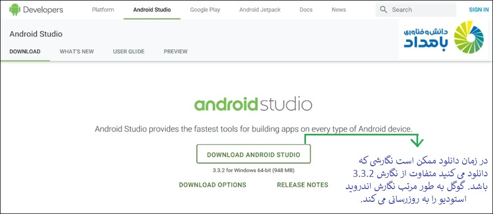Image resolution: width=493 pixels, height=214 pixels.
Task: Switch to PREVIEW tab
Action: (x=175, y=52)
